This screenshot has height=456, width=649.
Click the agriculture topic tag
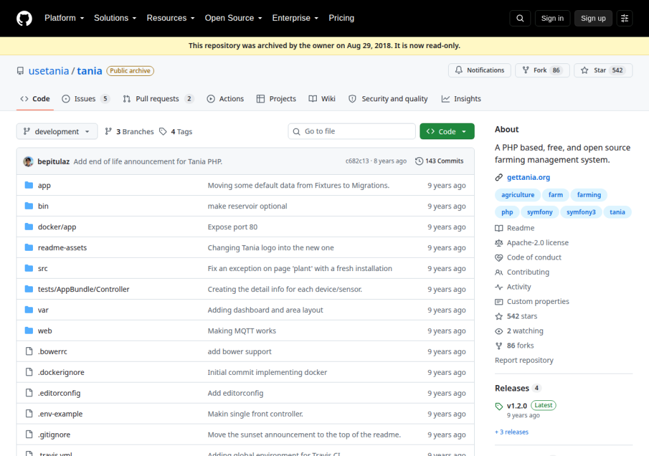click(x=517, y=194)
